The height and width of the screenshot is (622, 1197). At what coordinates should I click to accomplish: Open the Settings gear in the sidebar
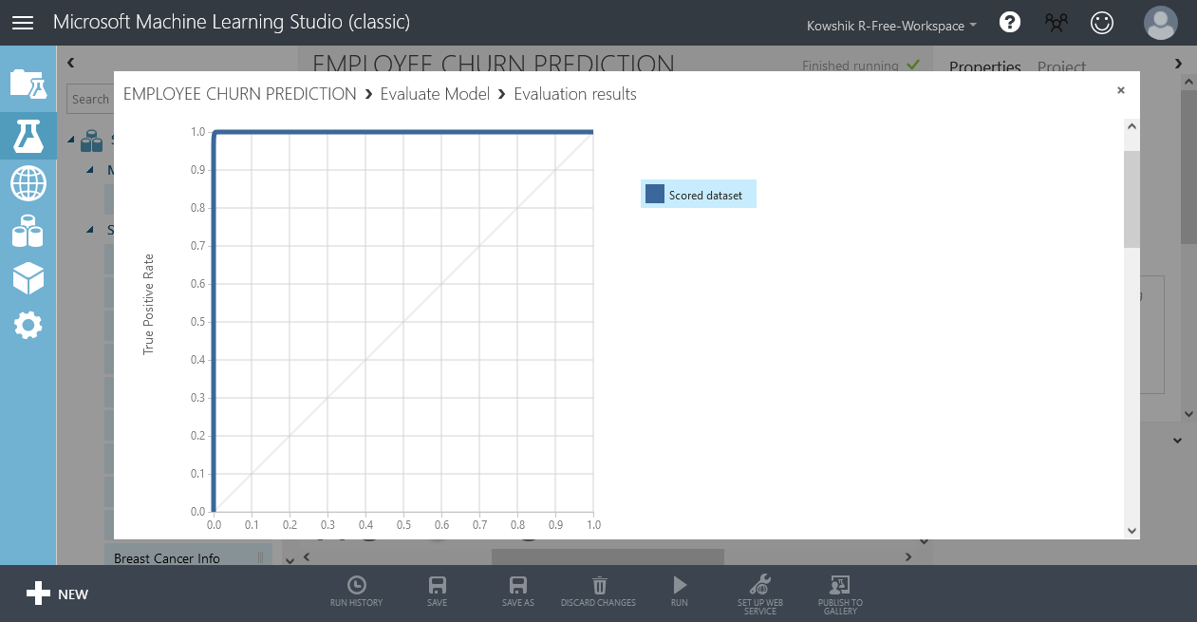(x=28, y=326)
